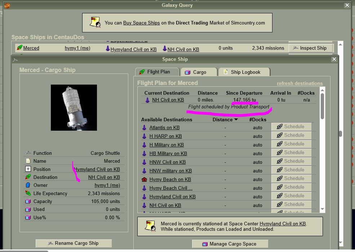Viewport: 355px width, 252px height.
Task: Close the Space Ship dialog
Action: pyautogui.click(x=334, y=59)
